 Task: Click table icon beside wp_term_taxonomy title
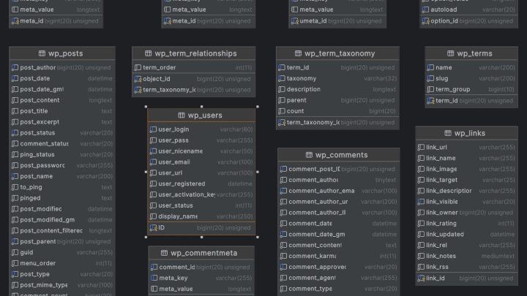(x=298, y=53)
